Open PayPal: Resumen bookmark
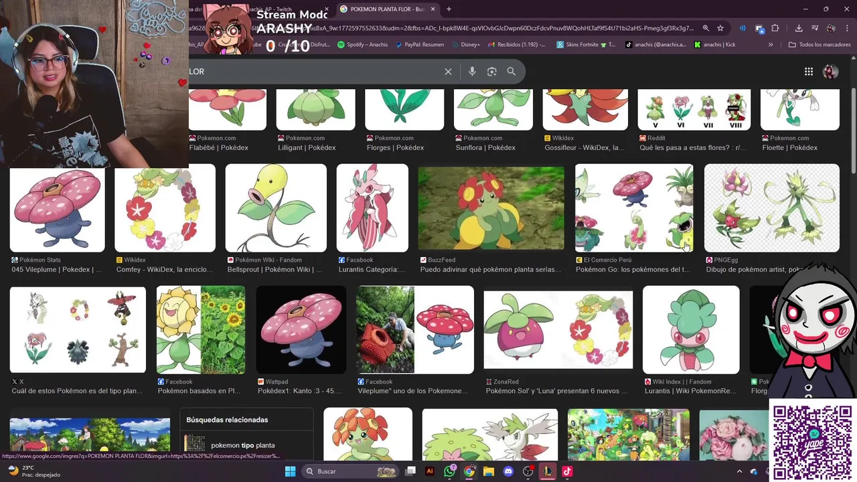The height and width of the screenshot is (482, 857). [420, 45]
